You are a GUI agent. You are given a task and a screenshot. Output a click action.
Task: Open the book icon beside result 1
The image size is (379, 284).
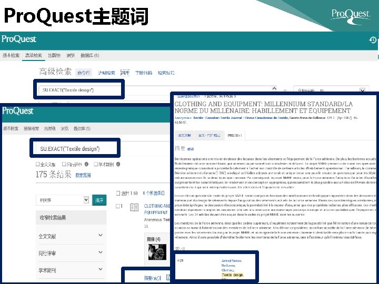coord(134,207)
